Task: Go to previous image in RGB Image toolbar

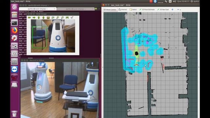Action: pos(29,17)
